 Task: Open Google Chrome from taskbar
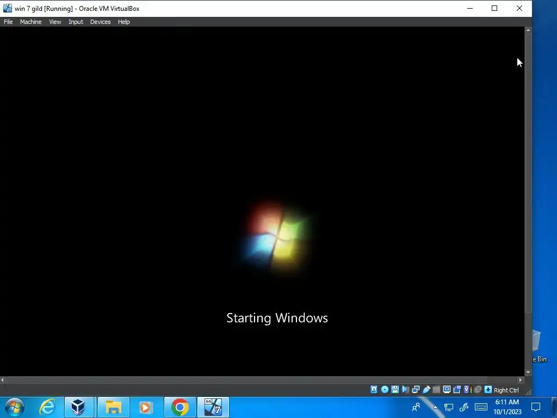pos(180,407)
